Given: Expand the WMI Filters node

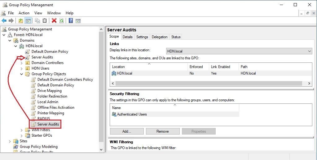Looking at the screenshot, I should 21,130.
